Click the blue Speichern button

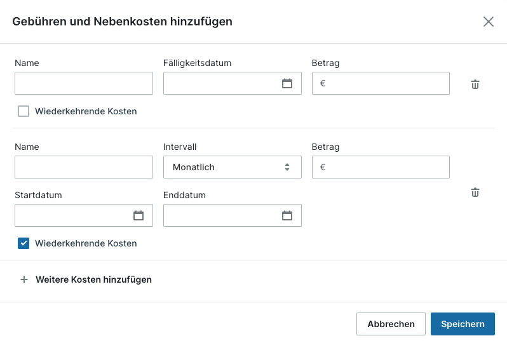point(463,324)
